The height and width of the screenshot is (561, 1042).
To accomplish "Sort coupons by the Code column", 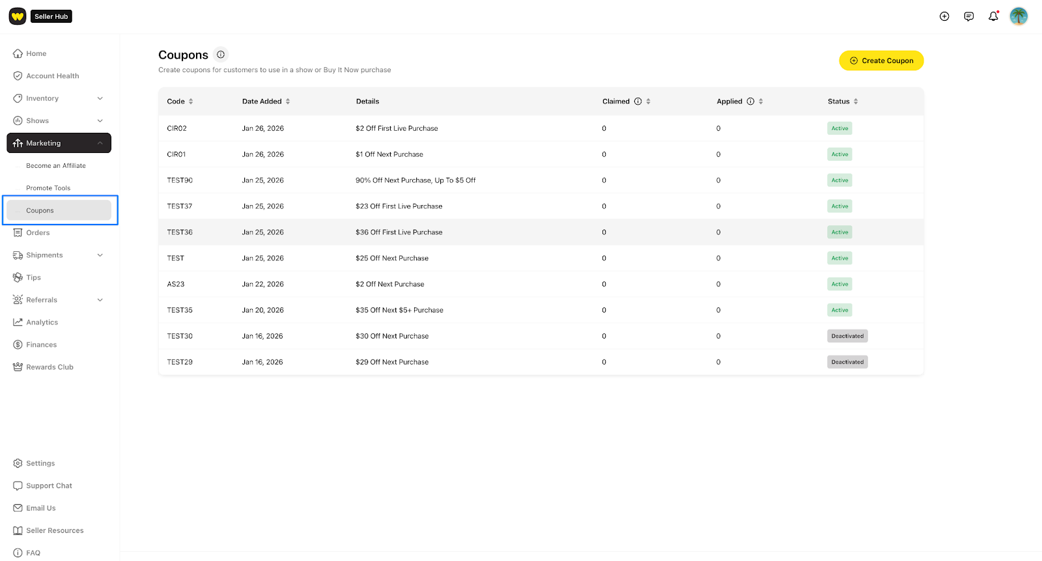I will [191, 102].
